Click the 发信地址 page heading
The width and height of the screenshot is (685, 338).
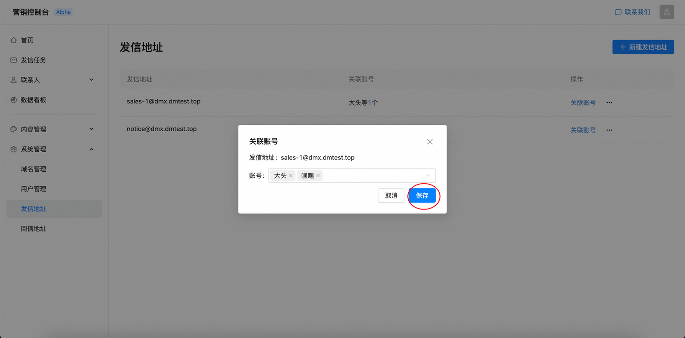142,47
